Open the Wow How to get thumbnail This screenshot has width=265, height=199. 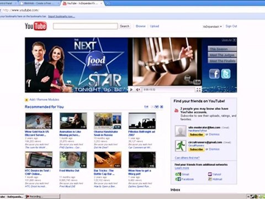[142, 160]
